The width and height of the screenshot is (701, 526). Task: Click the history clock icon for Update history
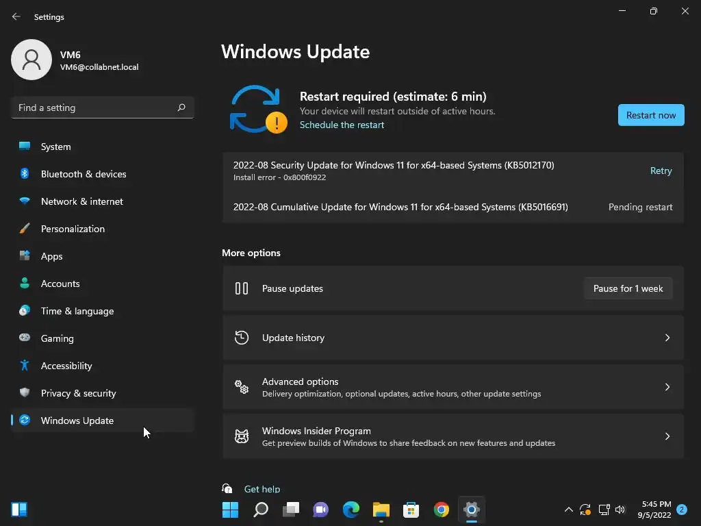[242, 338]
